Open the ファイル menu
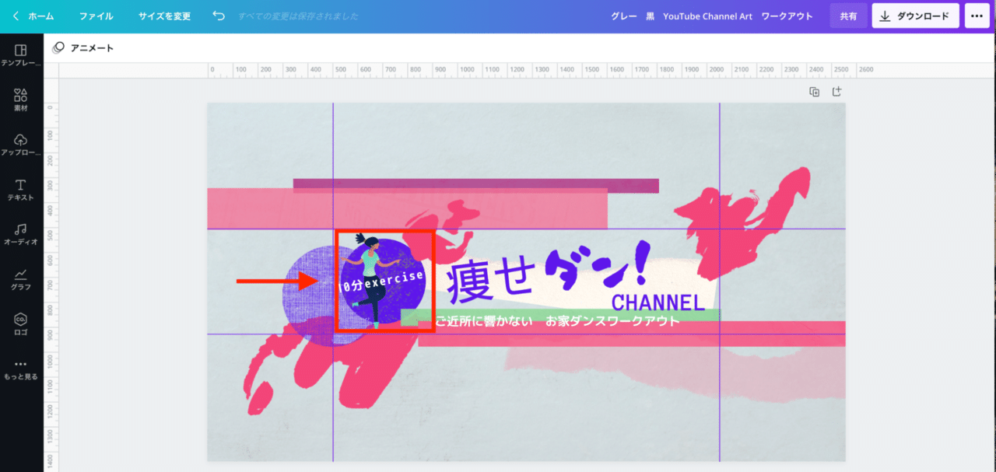 pos(96,15)
